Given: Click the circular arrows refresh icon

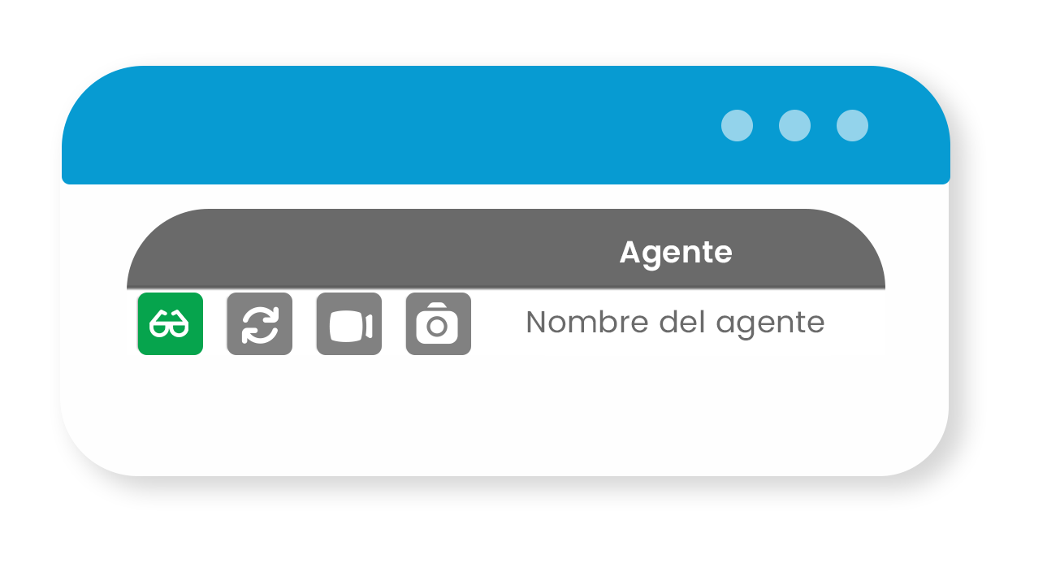Looking at the screenshot, I should pos(259,323).
